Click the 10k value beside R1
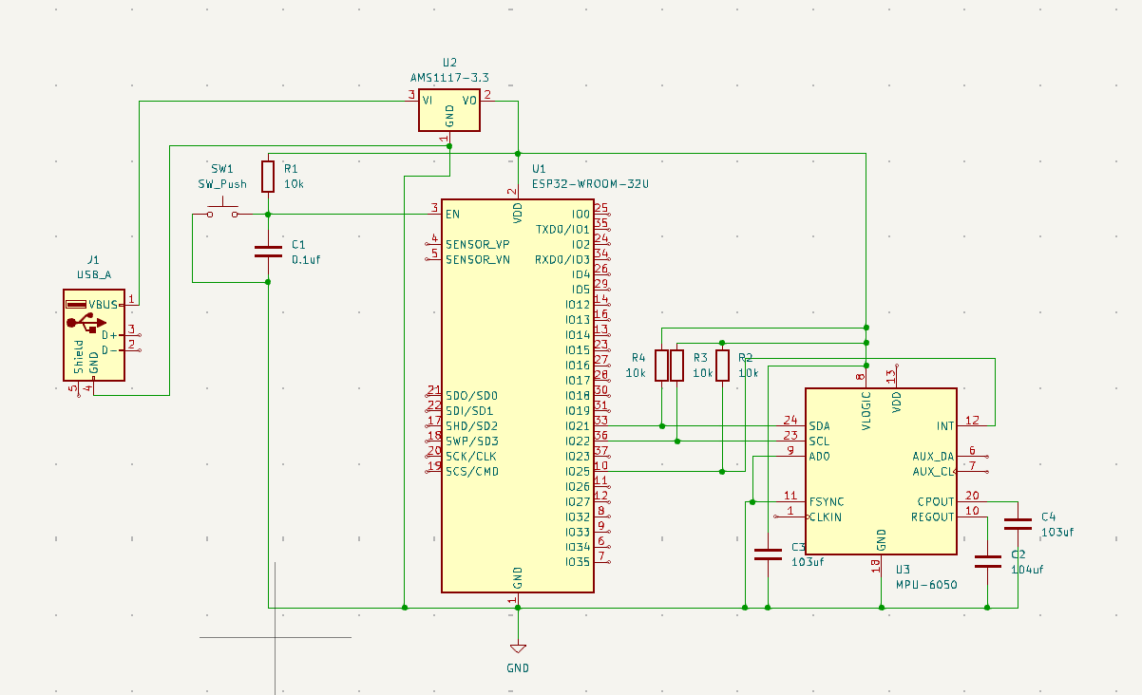The width and height of the screenshot is (1142, 695). coord(294,184)
